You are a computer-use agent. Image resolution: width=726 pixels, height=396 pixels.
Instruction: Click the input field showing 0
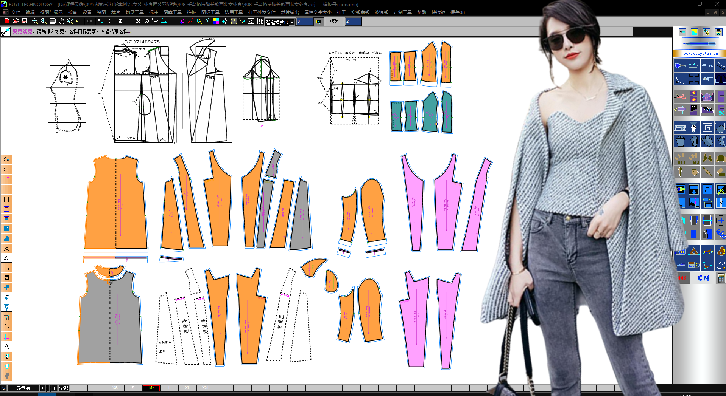coord(305,22)
